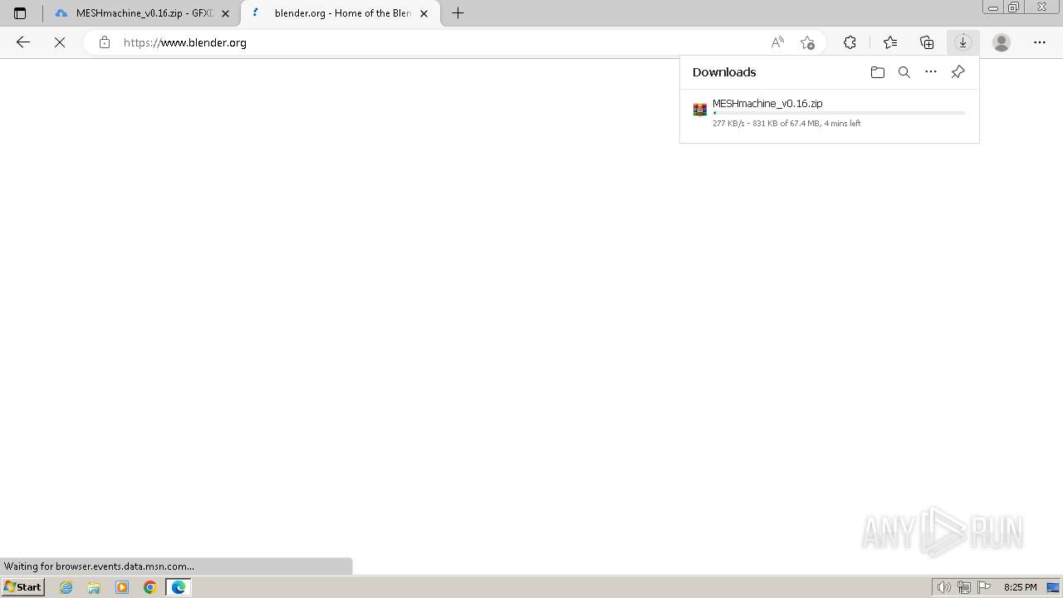1063x598 pixels.
Task: Switch to the MESHmachine_v0.16.zip tab
Action: [x=144, y=13]
